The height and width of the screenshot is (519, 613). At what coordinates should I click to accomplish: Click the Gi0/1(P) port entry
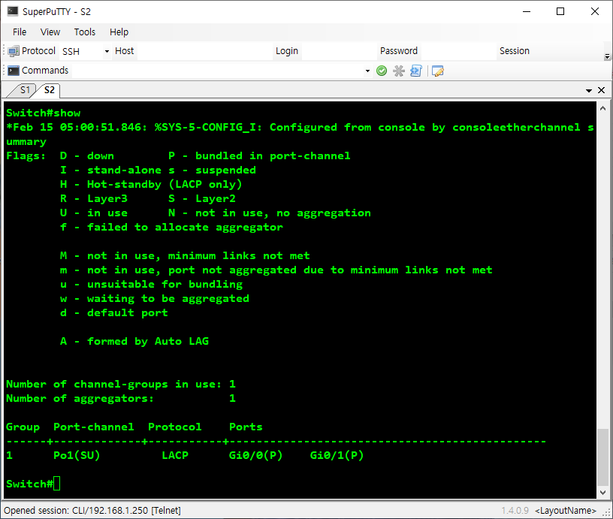click(x=337, y=455)
